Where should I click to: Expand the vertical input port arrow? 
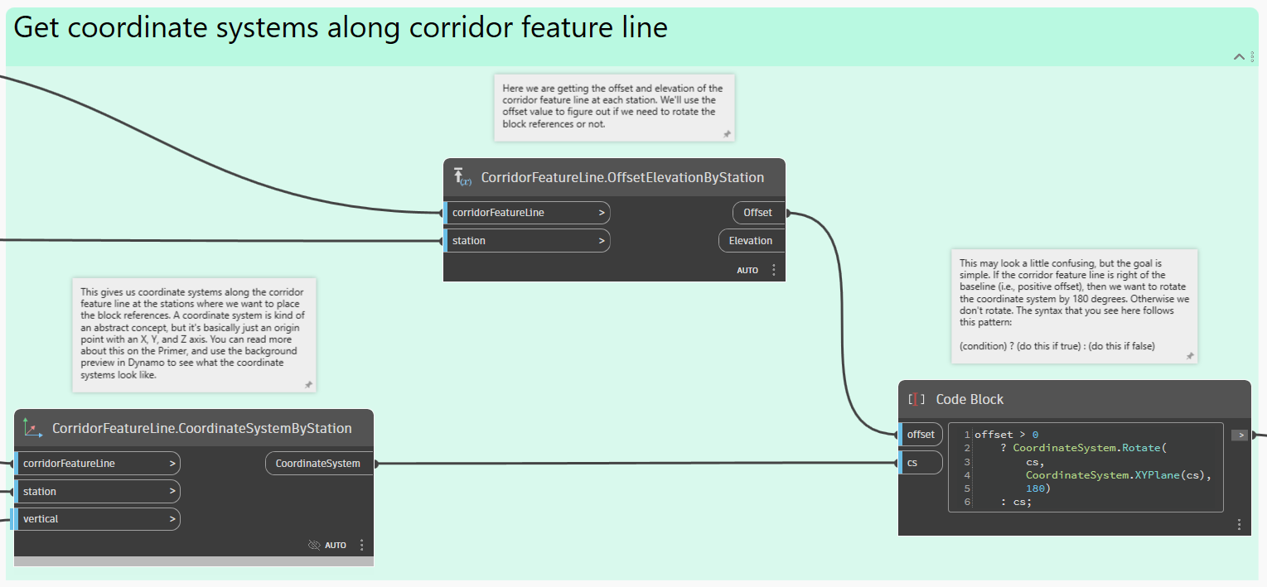[172, 519]
